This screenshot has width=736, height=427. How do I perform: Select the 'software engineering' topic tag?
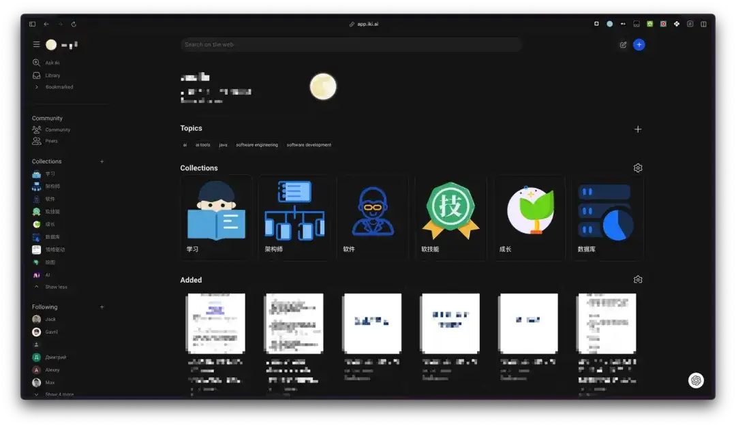257,145
